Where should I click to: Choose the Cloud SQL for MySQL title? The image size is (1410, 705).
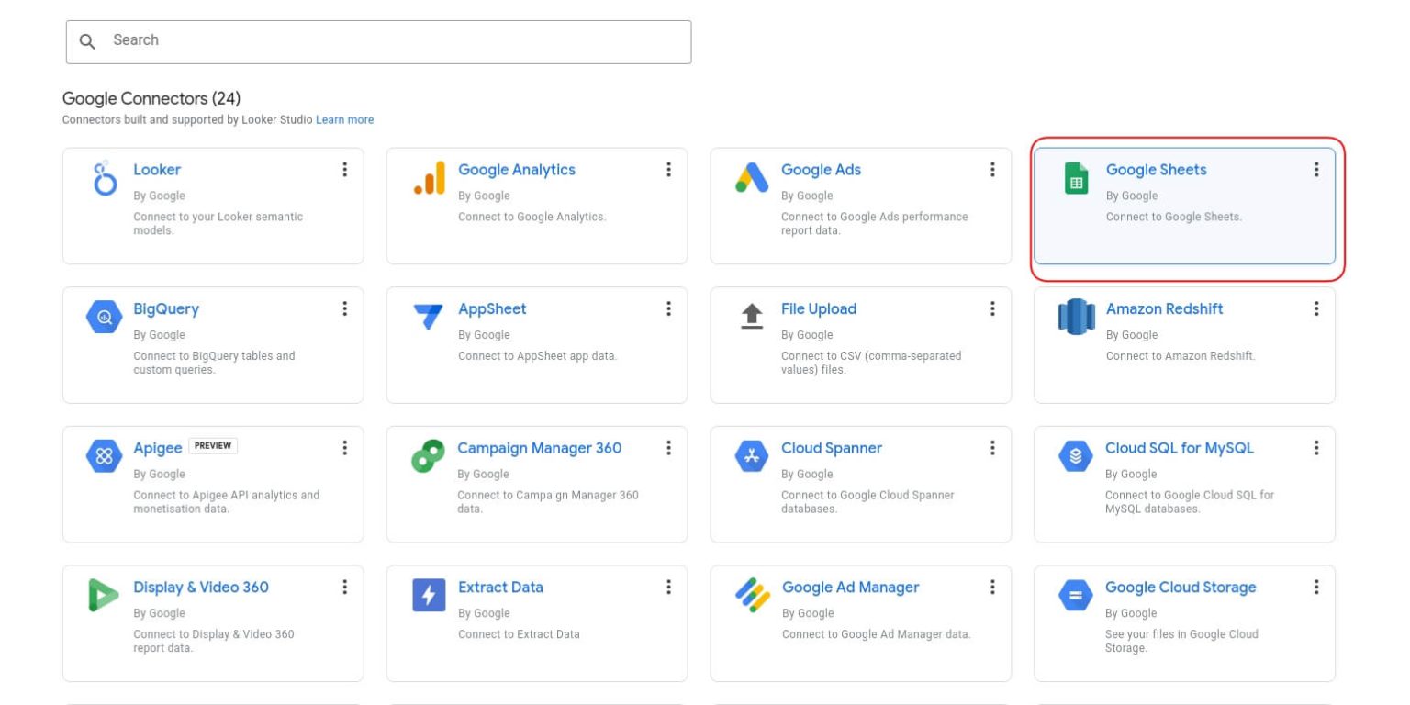click(x=1179, y=448)
